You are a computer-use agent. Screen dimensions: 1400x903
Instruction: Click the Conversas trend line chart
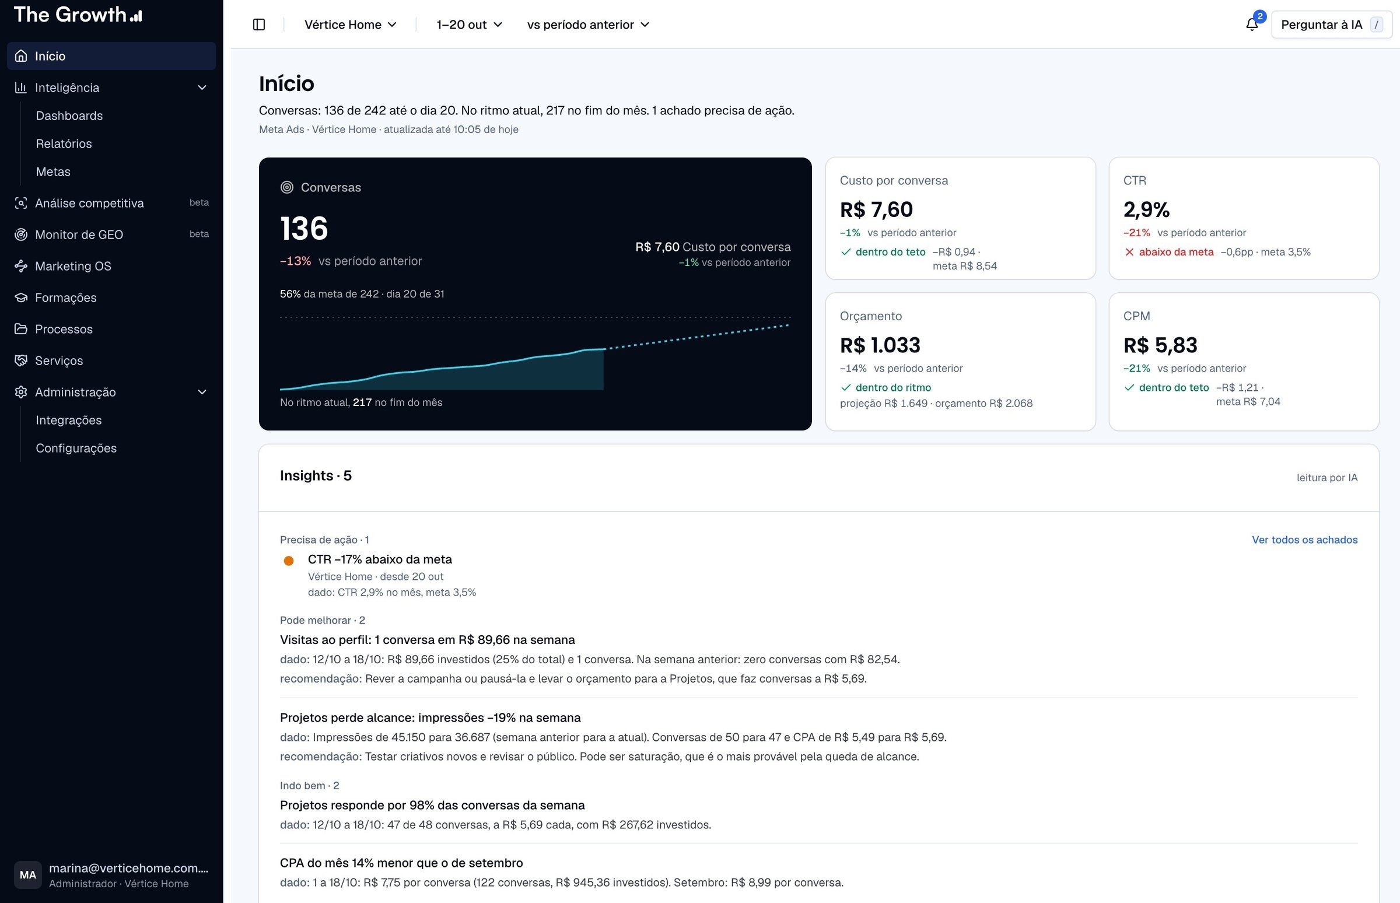point(535,355)
